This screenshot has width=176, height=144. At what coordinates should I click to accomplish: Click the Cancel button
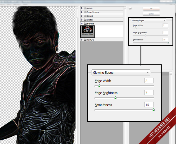(151, 14)
